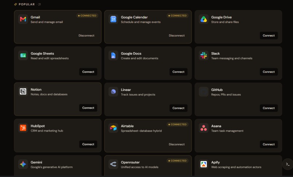Connect the Notion integration

tap(88, 108)
